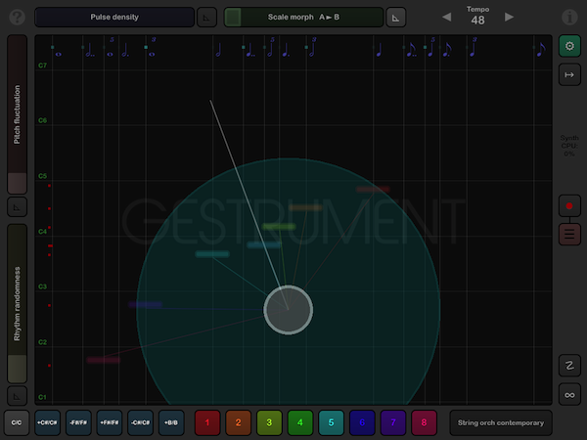Image resolution: width=587 pixels, height=440 pixels.
Task: Open the String orch contemporary preset
Action: pyautogui.click(x=501, y=422)
